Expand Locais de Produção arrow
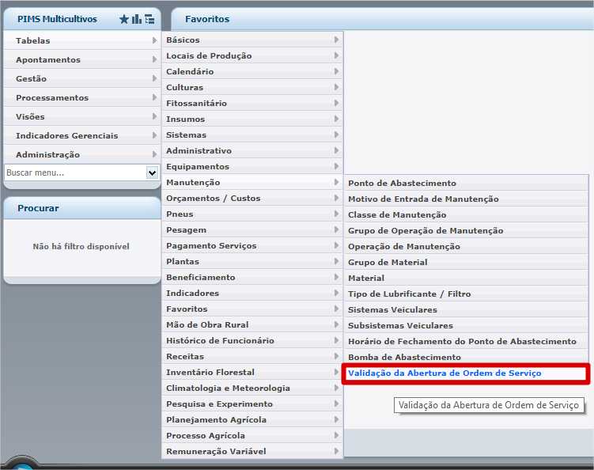 pyautogui.click(x=336, y=55)
